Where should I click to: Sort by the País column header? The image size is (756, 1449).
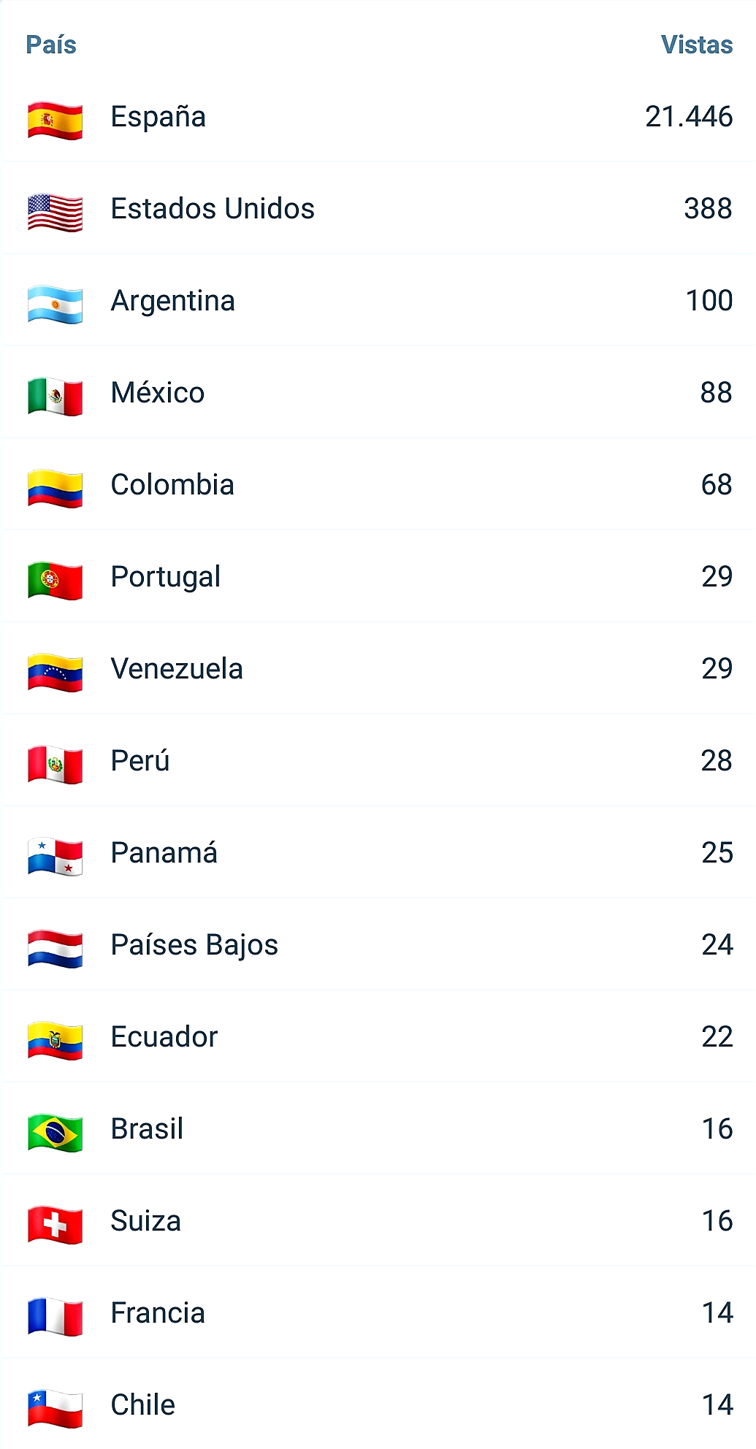[x=51, y=45]
